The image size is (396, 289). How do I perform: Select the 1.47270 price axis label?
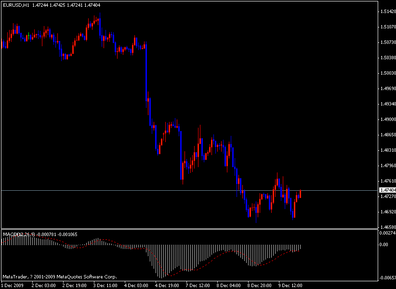click(388, 196)
